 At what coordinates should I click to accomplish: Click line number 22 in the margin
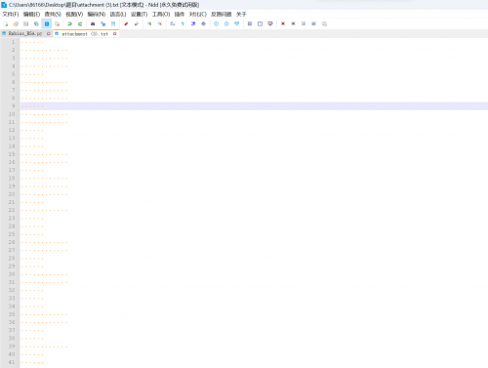pos(12,210)
